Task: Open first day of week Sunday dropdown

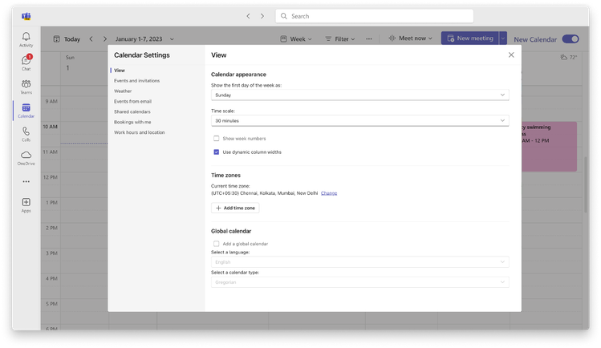Action: click(360, 95)
